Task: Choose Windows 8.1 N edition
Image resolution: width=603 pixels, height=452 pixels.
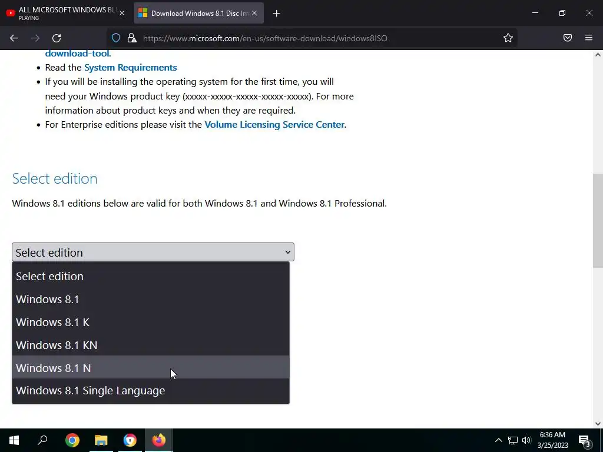Action: point(151,368)
